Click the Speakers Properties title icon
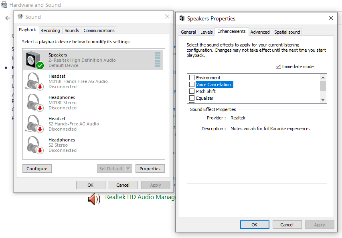The height and width of the screenshot is (238, 342). (182, 18)
